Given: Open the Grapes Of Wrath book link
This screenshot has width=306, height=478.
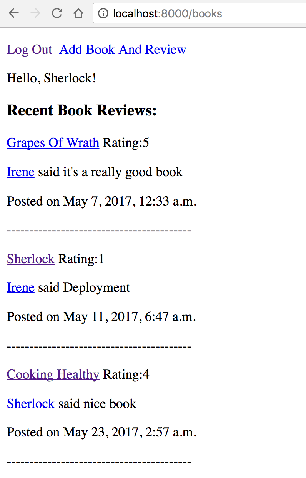Looking at the screenshot, I should point(53,143).
